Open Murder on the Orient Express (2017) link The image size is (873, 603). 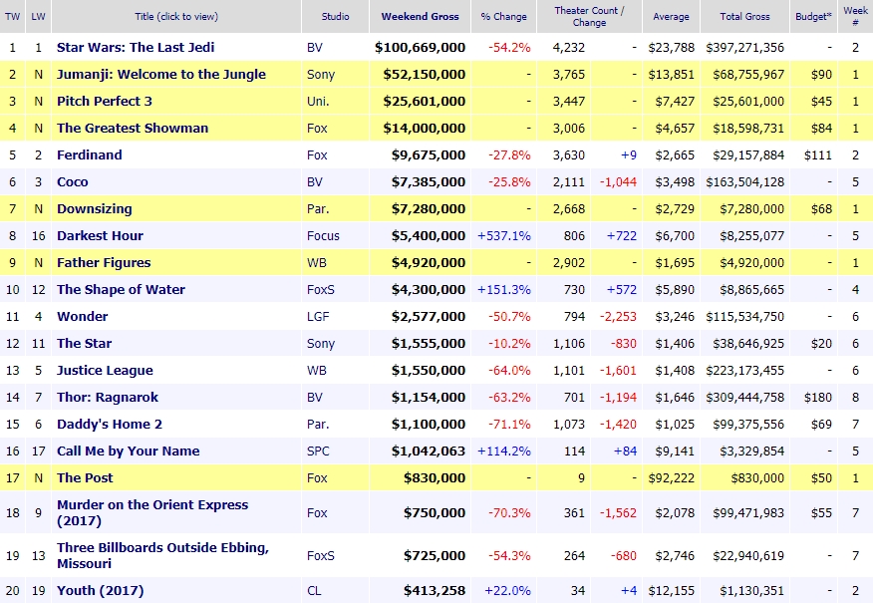pos(152,513)
